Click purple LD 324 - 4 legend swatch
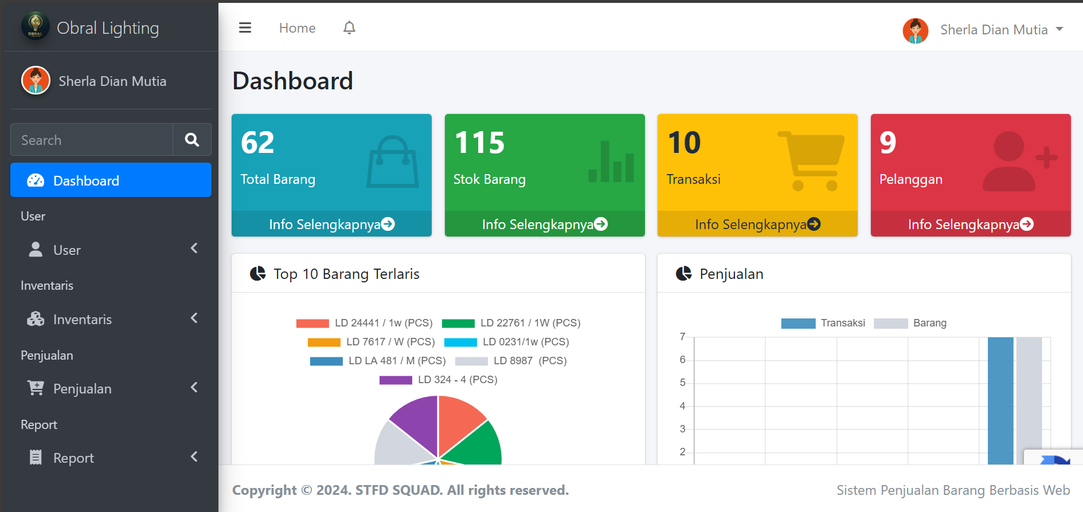 [x=396, y=380]
